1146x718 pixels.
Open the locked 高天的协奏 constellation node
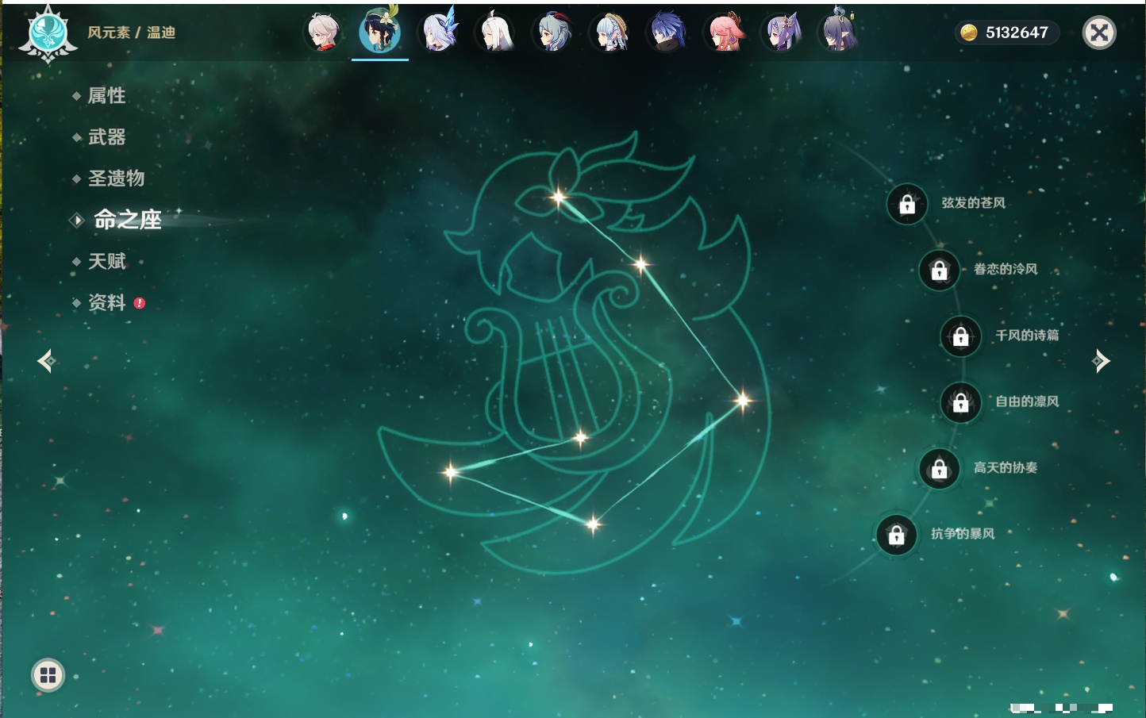coord(939,469)
